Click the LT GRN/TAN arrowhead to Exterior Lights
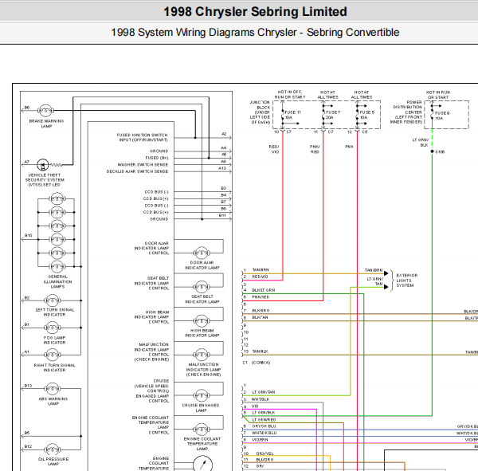The width and height of the screenshot is (478, 471). (386, 287)
